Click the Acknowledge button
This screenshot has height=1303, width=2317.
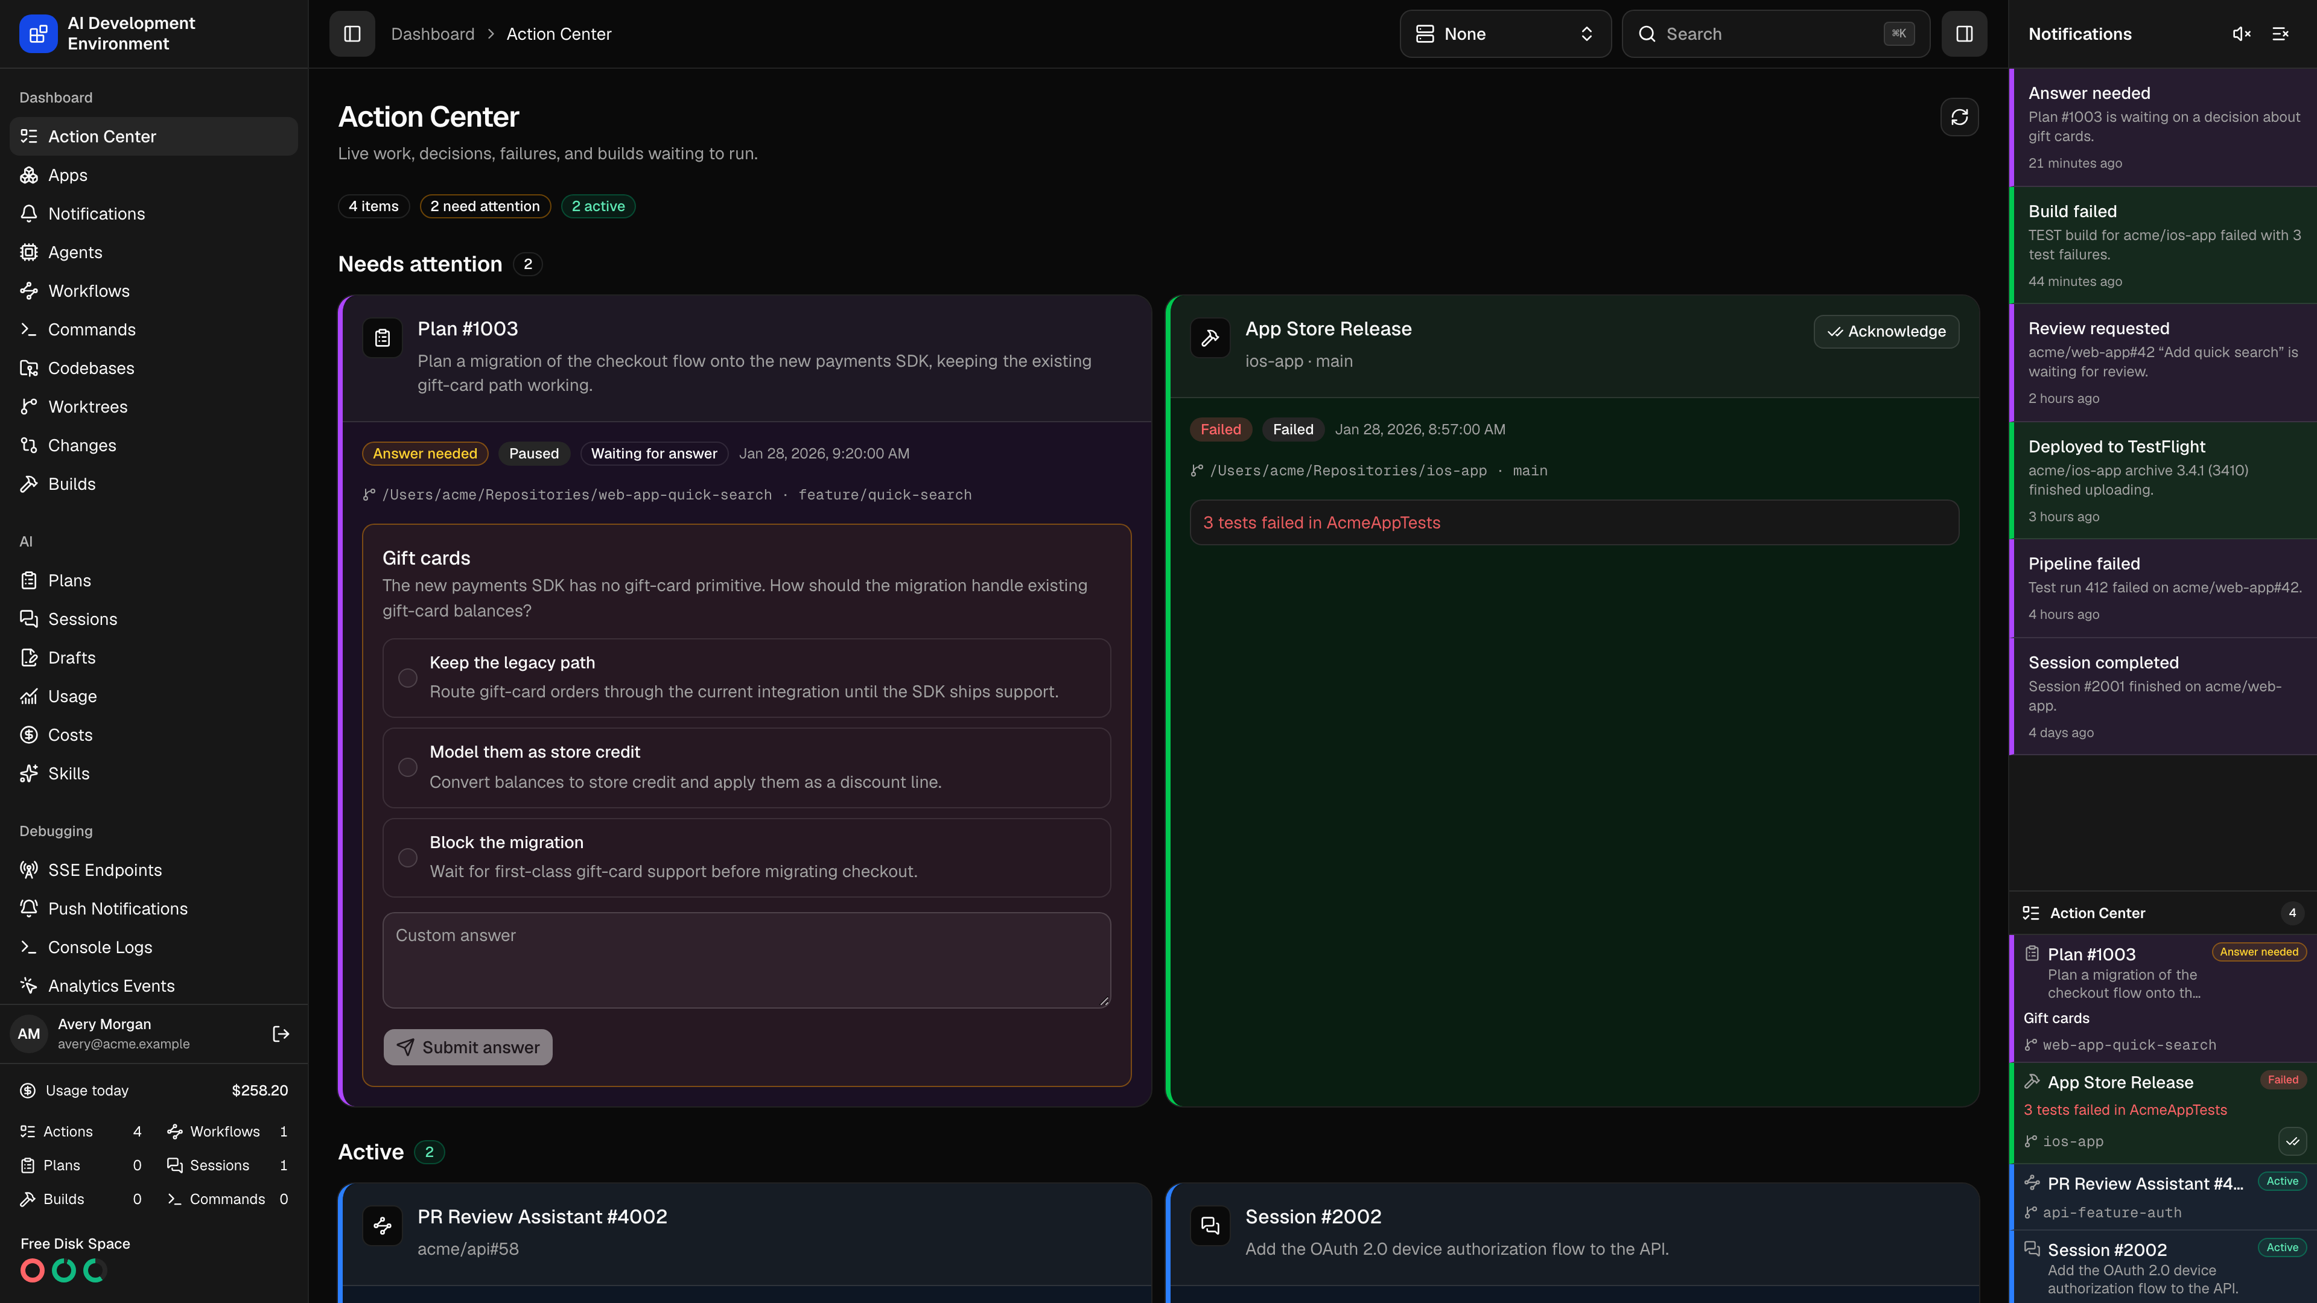click(1886, 332)
